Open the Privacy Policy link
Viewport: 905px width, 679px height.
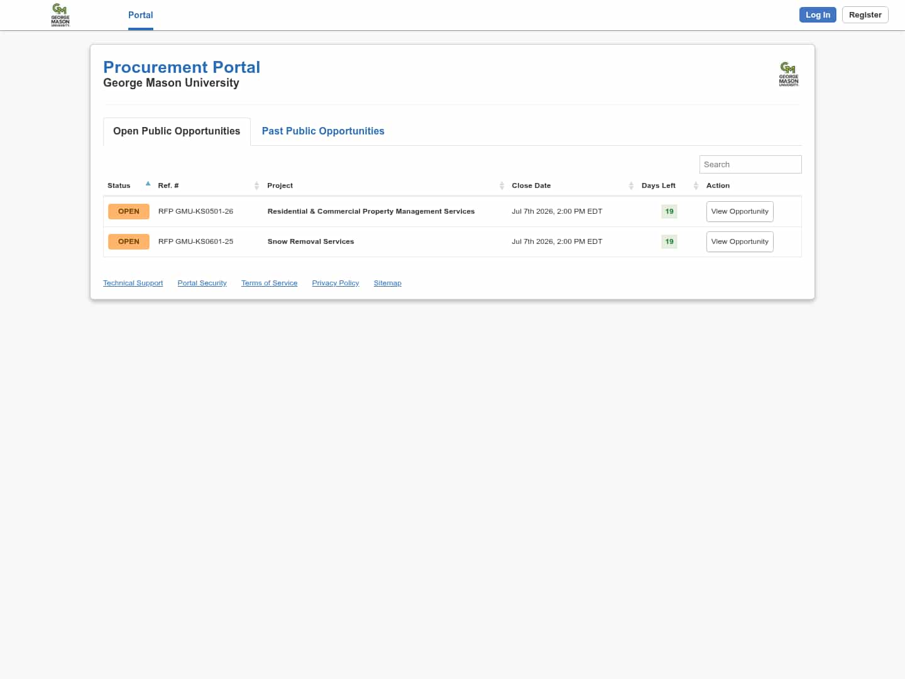click(335, 284)
